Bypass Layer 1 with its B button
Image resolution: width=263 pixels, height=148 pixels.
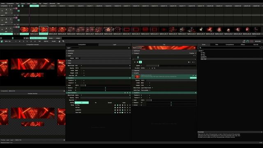tap(6, 28)
